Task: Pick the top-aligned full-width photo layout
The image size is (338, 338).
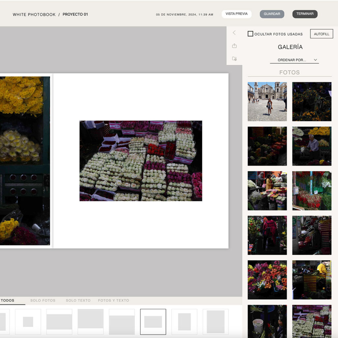Action: pyautogui.click(x=90, y=322)
